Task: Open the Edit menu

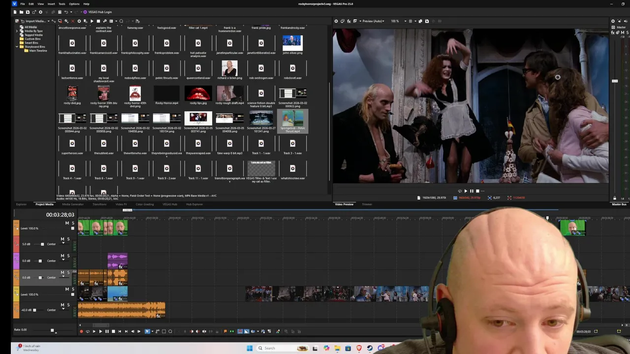Action: tap(31, 4)
